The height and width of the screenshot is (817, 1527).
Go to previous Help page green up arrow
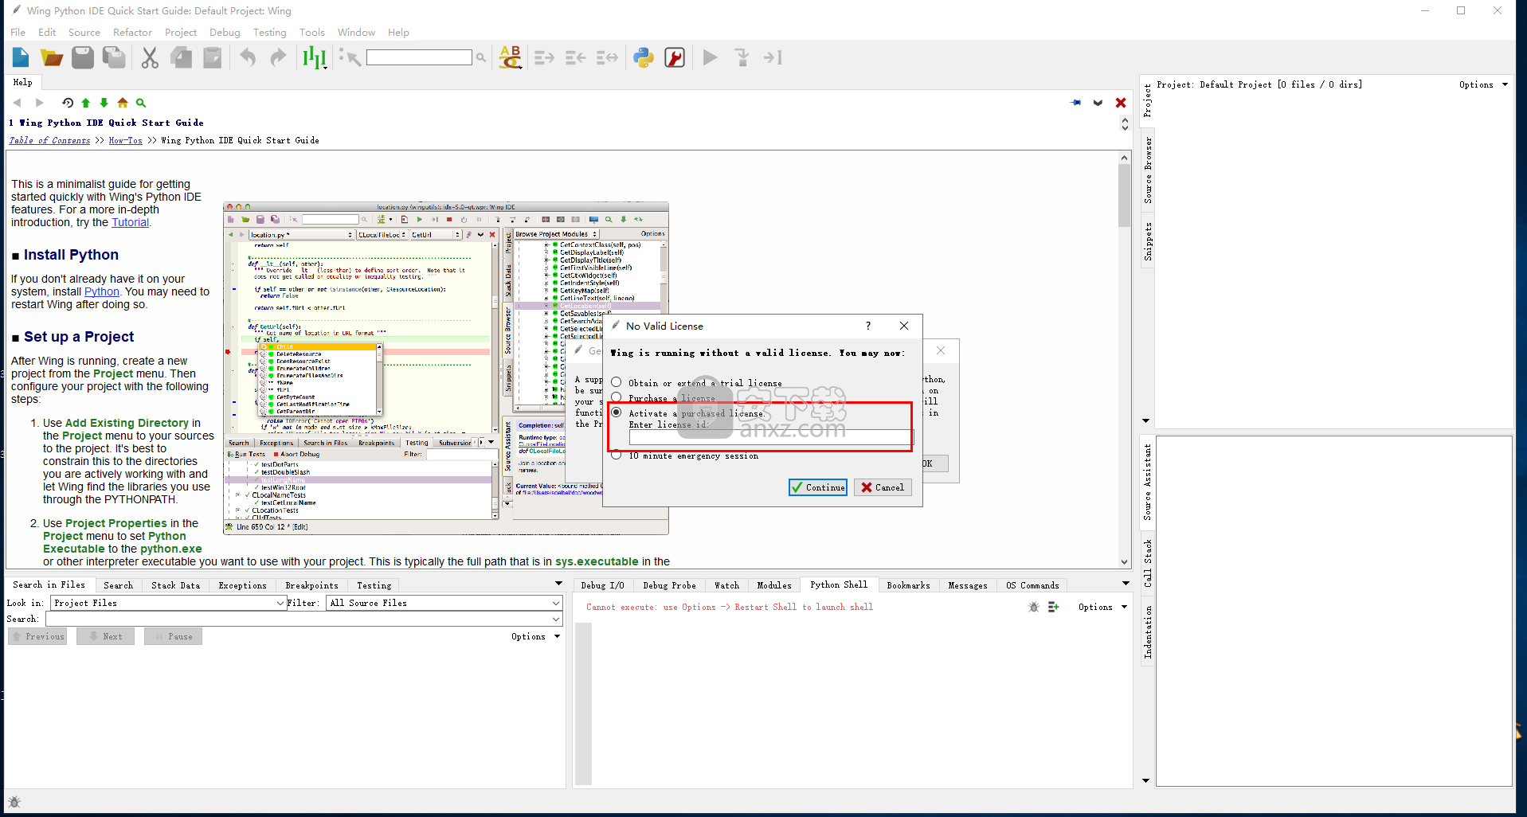pyautogui.click(x=86, y=103)
